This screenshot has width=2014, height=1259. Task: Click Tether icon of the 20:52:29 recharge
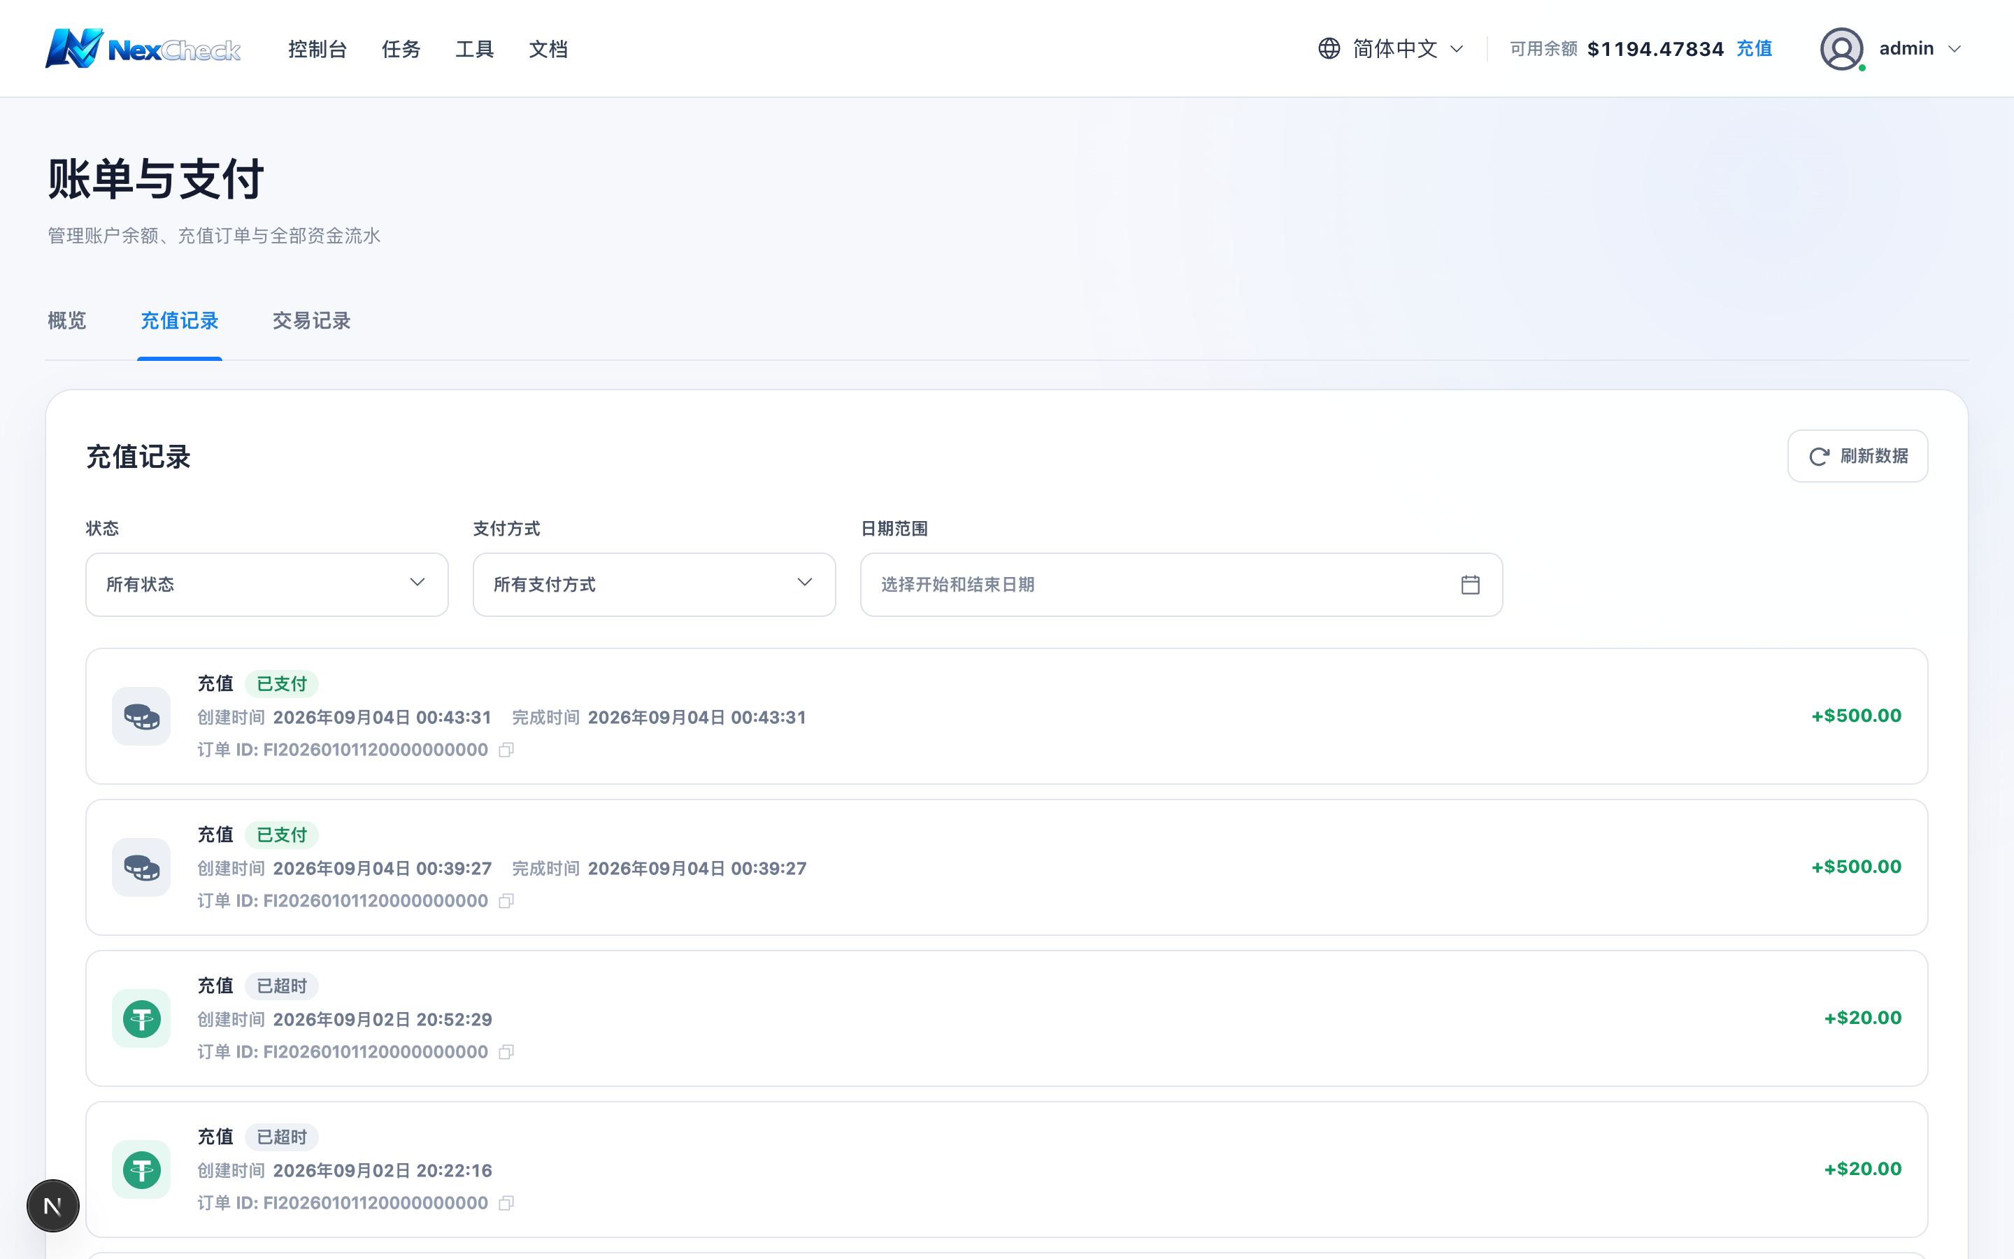[x=141, y=1018]
